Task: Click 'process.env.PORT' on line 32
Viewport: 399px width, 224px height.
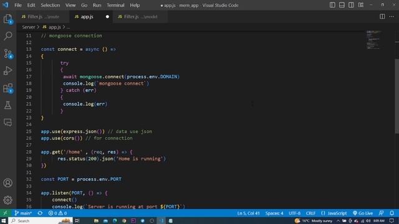Action: tap(99, 179)
